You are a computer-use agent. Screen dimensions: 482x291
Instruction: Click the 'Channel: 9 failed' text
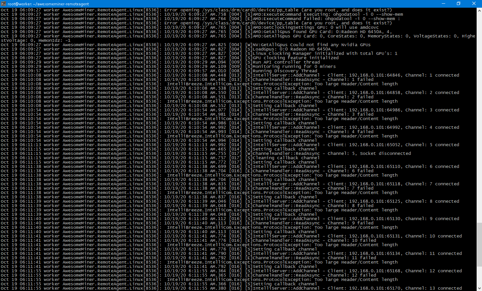[350, 223]
